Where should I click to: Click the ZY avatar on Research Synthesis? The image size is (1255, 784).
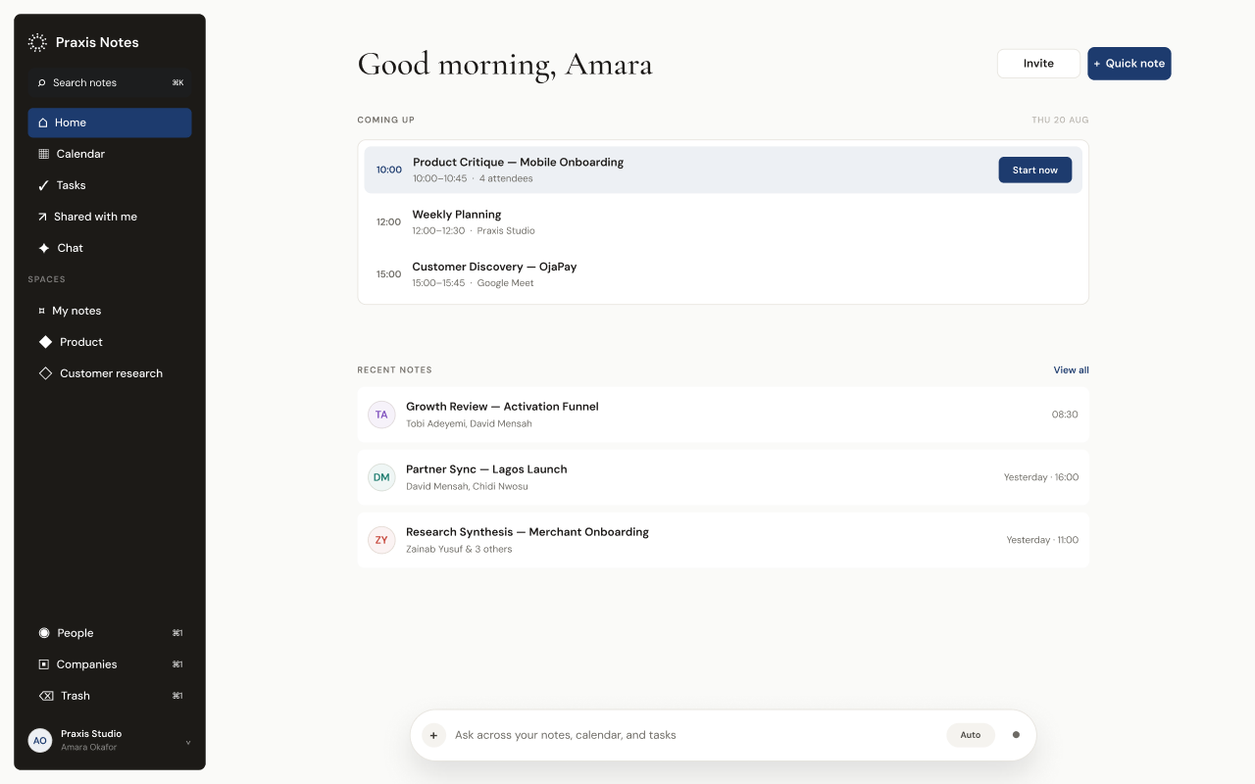(x=381, y=540)
